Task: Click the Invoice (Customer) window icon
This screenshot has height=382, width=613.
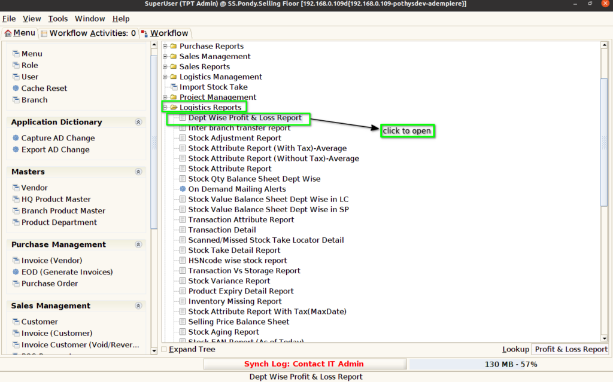Action: (16, 333)
